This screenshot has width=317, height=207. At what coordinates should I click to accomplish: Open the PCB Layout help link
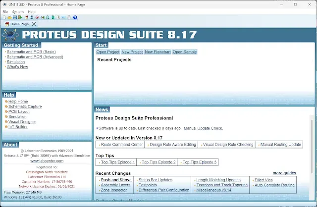[x=19, y=111]
